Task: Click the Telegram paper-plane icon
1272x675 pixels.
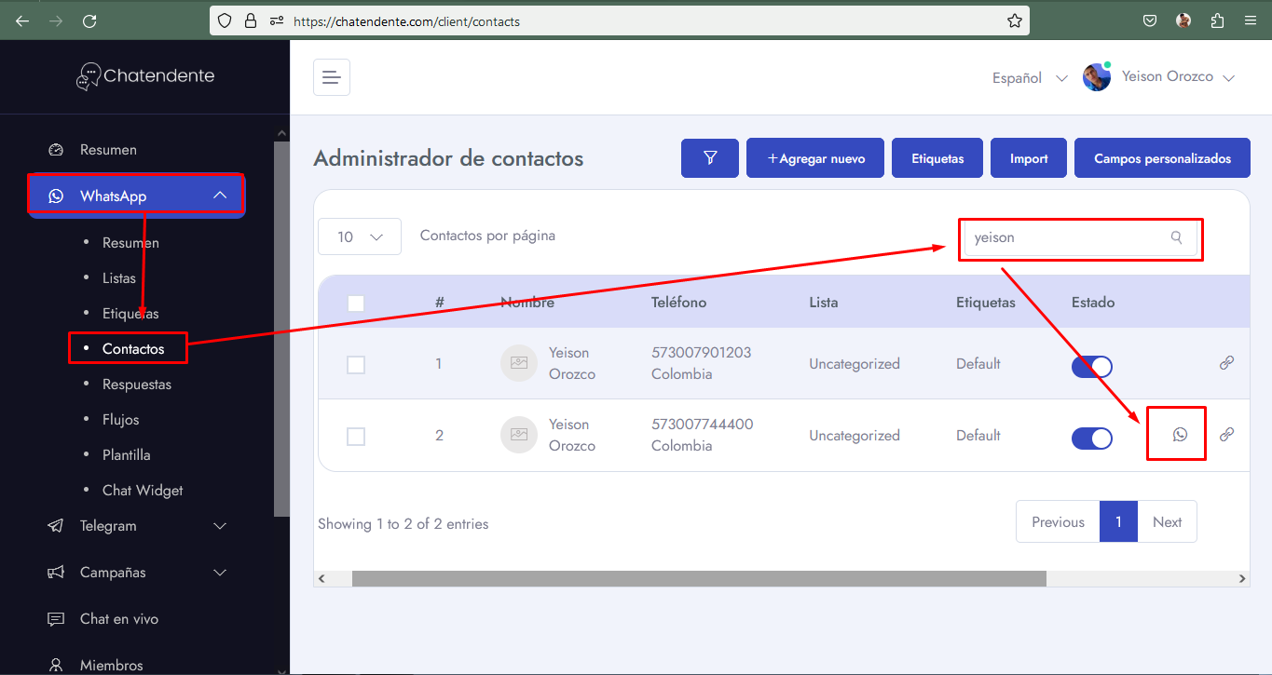Action: click(x=56, y=526)
